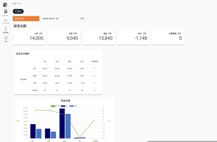Open the orange 収支比較 report selector
The width and height of the screenshot is (217, 142).
click(x=26, y=19)
